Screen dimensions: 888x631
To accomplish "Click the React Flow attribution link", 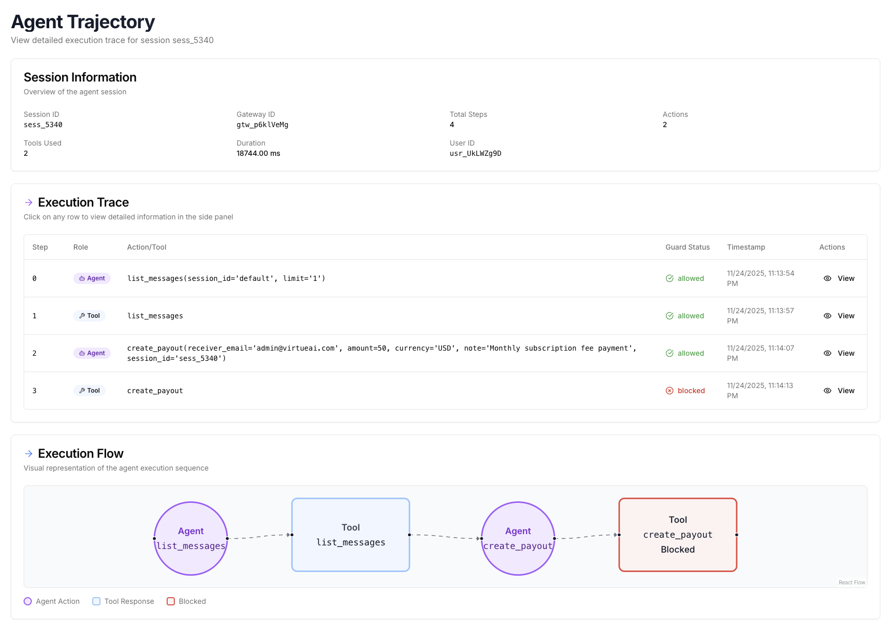I will (x=851, y=582).
